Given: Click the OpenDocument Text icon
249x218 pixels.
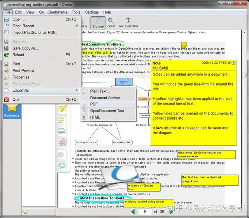Looking at the screenshot, I should pyautogui.click(x=84, y=111).
